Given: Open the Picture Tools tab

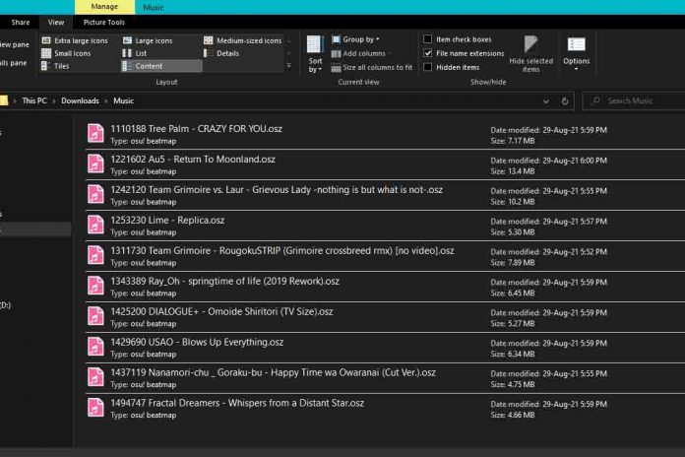Looking at the screenshot, I should [x=104, y=23].
